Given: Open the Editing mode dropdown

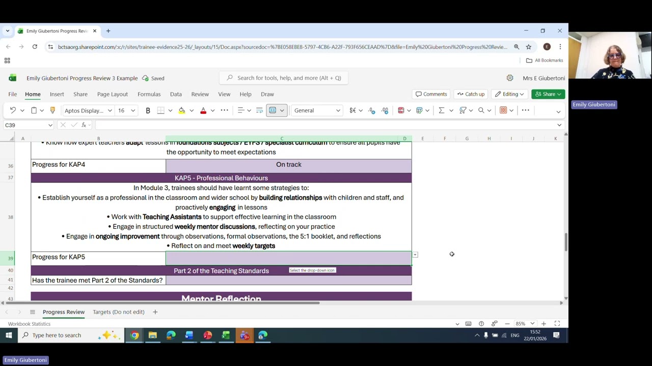Looking at the screenshot, I should point(510,94).
